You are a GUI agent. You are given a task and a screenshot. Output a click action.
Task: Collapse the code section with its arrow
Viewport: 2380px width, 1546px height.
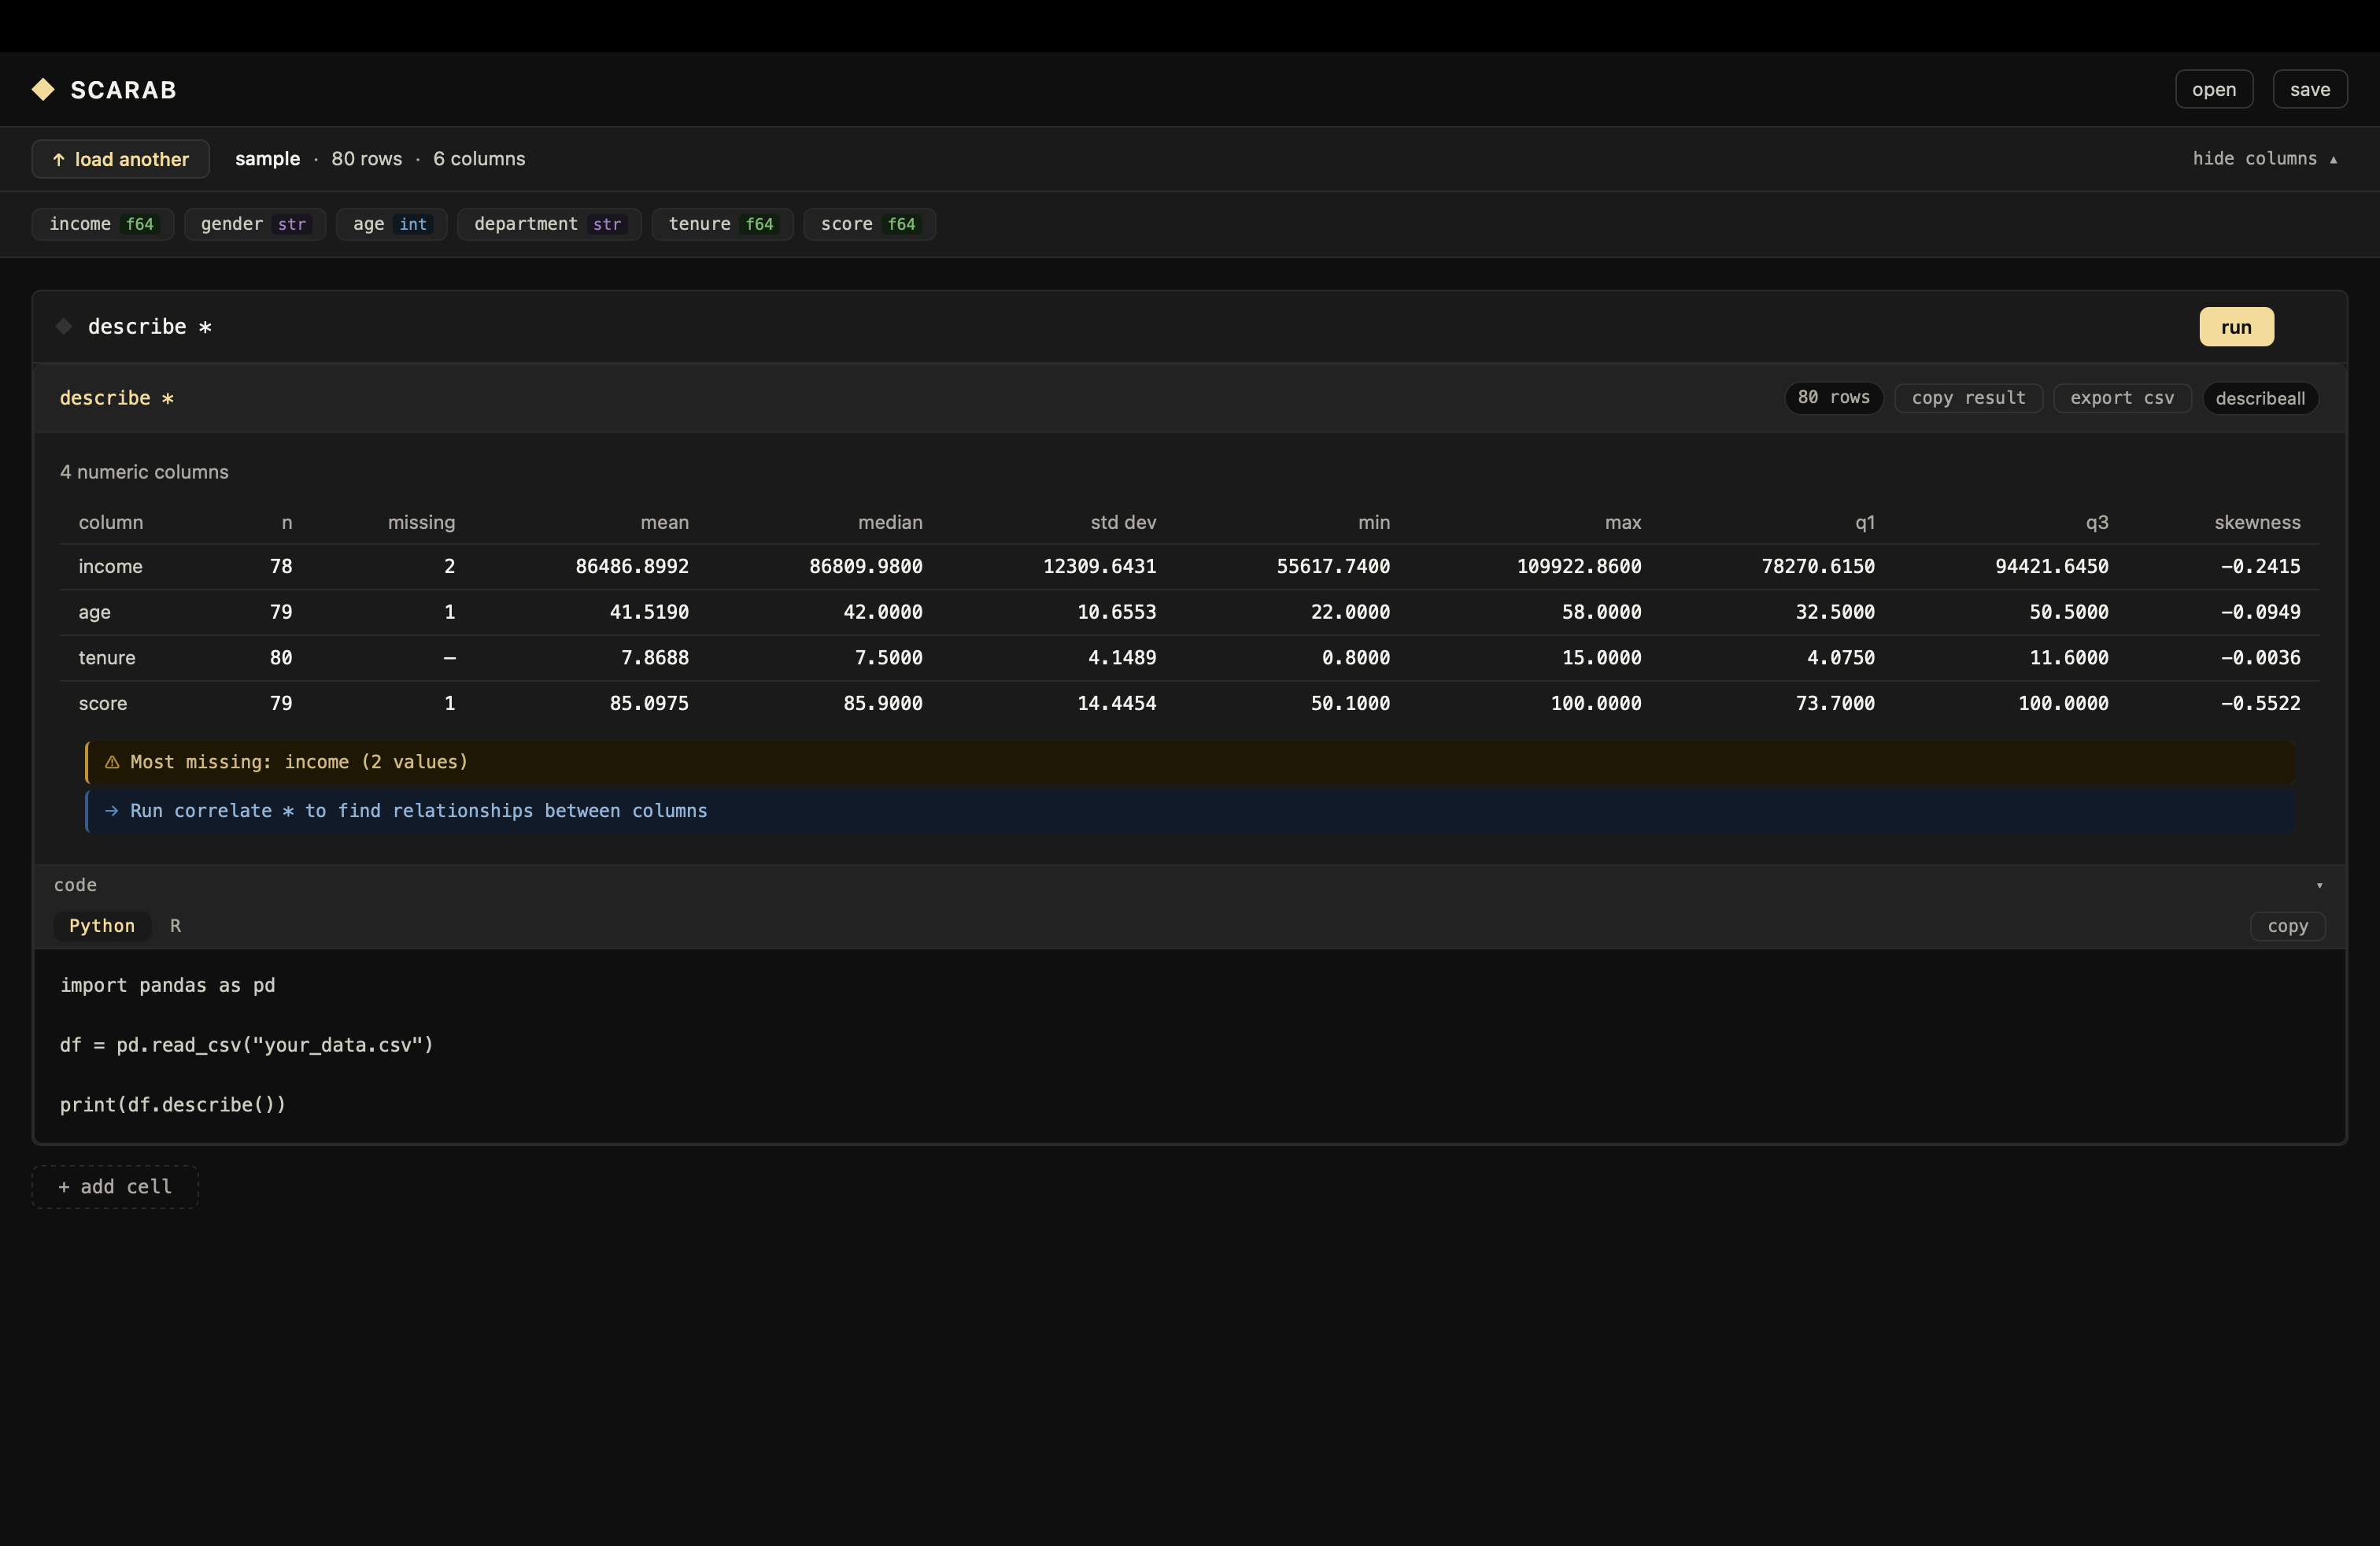tap(2319, 885)
